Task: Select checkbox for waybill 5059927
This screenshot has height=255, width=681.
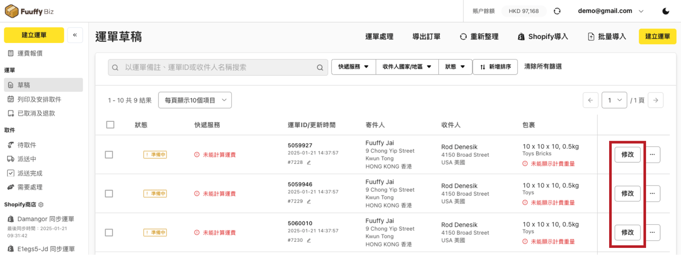Action: pyautogui.click(x=109, y=154)
